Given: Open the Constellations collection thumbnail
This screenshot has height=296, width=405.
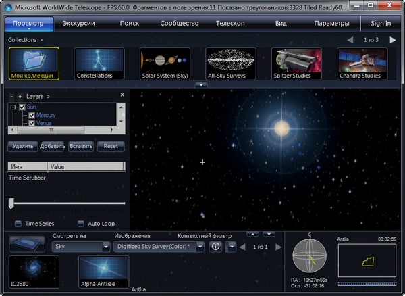Looking at the screenshot, I should click(x=99, y=64).
